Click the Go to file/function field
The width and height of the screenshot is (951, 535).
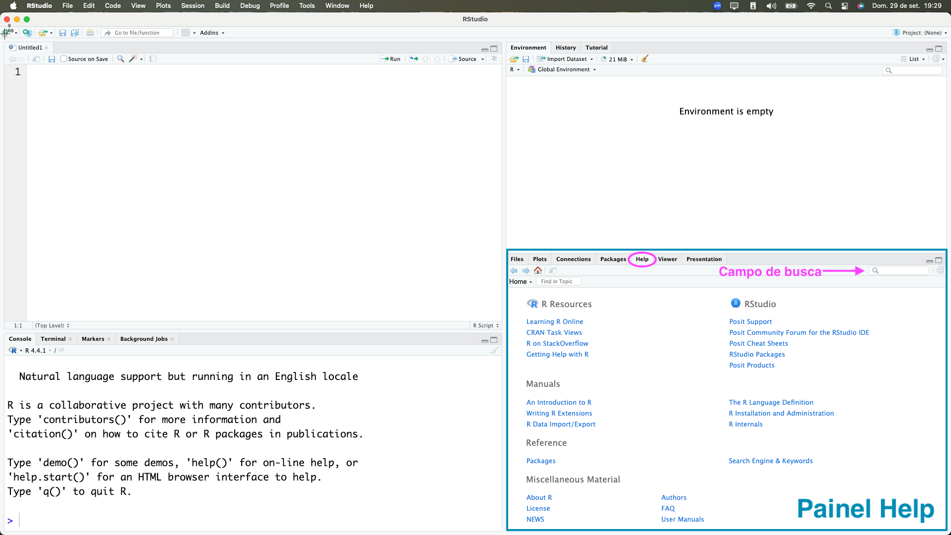pyautogui.click(x=137, y=33)
